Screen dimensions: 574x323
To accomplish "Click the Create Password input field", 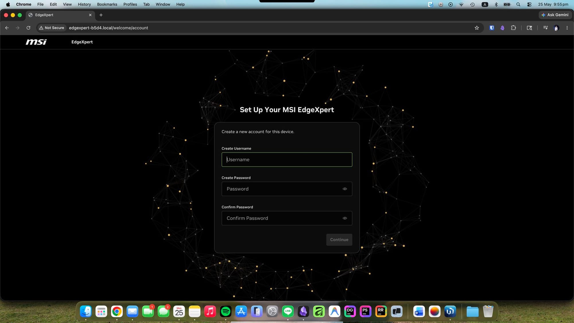I will (287, 189).
